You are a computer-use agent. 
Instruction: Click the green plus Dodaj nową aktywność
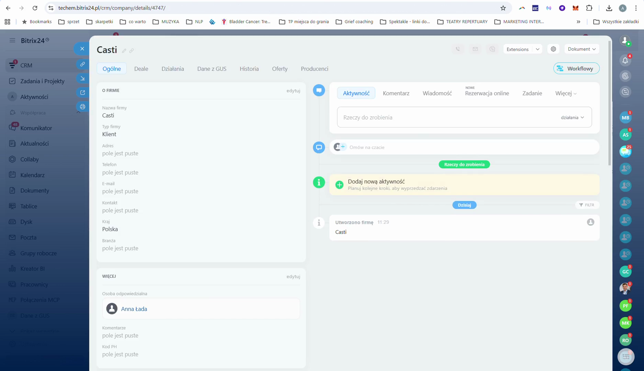(339, 185)
